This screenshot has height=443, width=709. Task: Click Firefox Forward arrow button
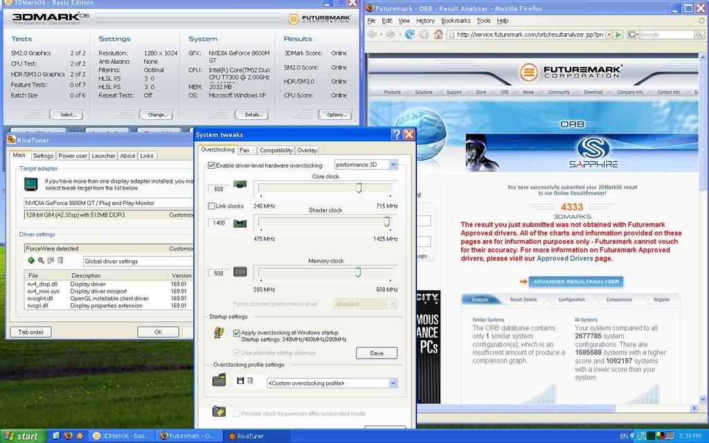coord(391,35)
